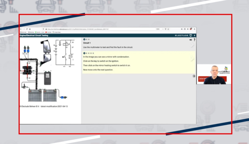
Task: Open the page actions three-dot menu
Action: 163,29
